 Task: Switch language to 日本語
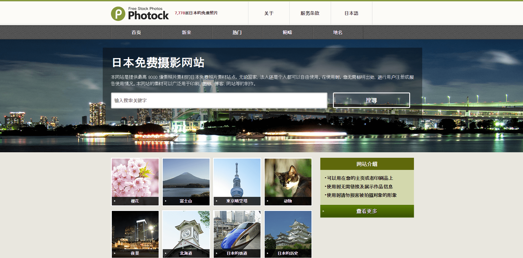[x=351, y=13]
